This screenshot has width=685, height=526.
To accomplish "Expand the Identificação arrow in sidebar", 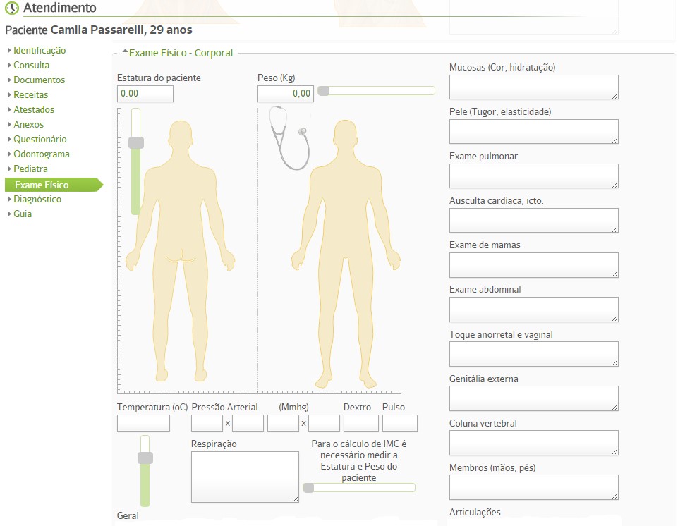I will click(9, 50).
